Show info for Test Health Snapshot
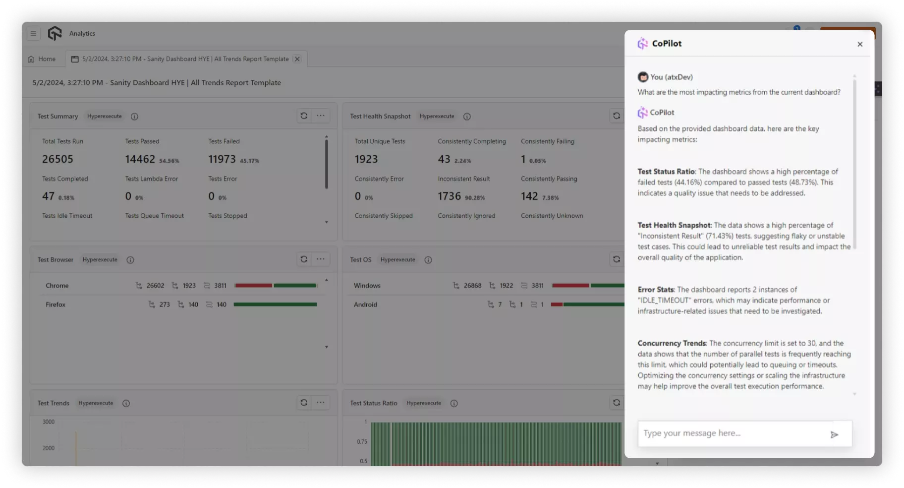The image size is (904, 488). pyautogui.click(x=467, y=117)
